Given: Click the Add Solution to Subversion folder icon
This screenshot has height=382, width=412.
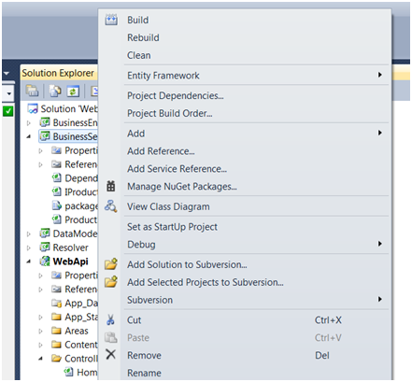Looking at the screenshot, I should [111, 264].
